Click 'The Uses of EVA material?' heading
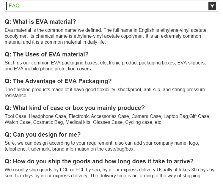 click(x=47, y=54)
